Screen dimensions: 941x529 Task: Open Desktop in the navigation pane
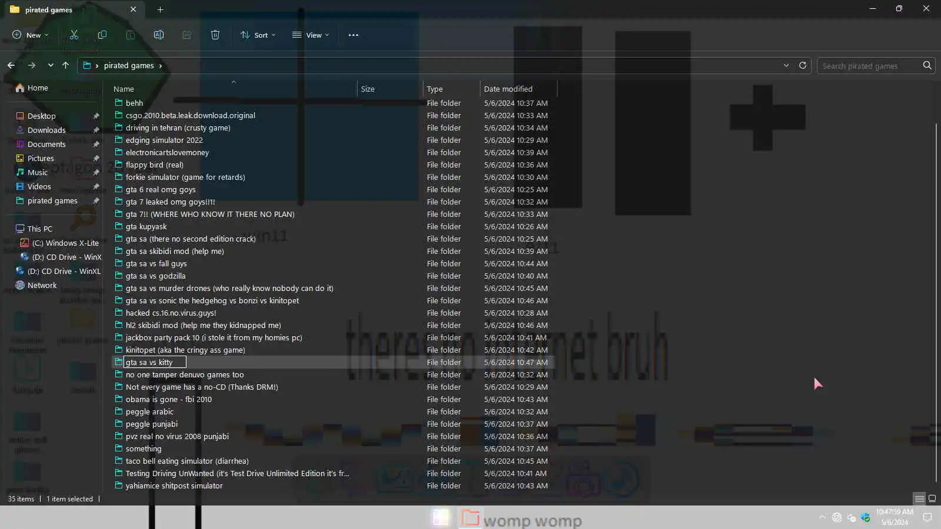[41, 116]
